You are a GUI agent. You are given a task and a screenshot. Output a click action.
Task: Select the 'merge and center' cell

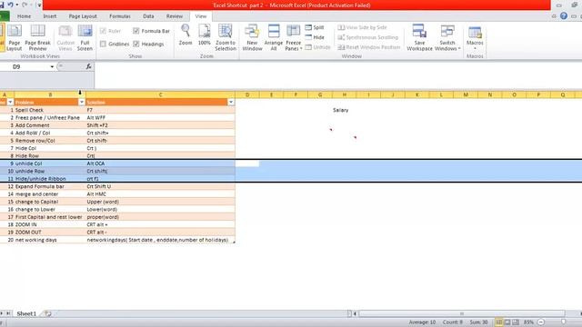[x=50, y=194]
